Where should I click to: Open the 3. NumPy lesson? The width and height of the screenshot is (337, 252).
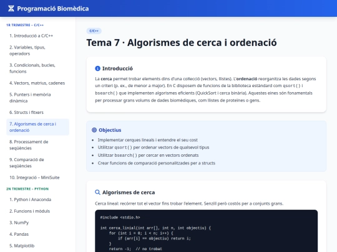tap(38, 223)
